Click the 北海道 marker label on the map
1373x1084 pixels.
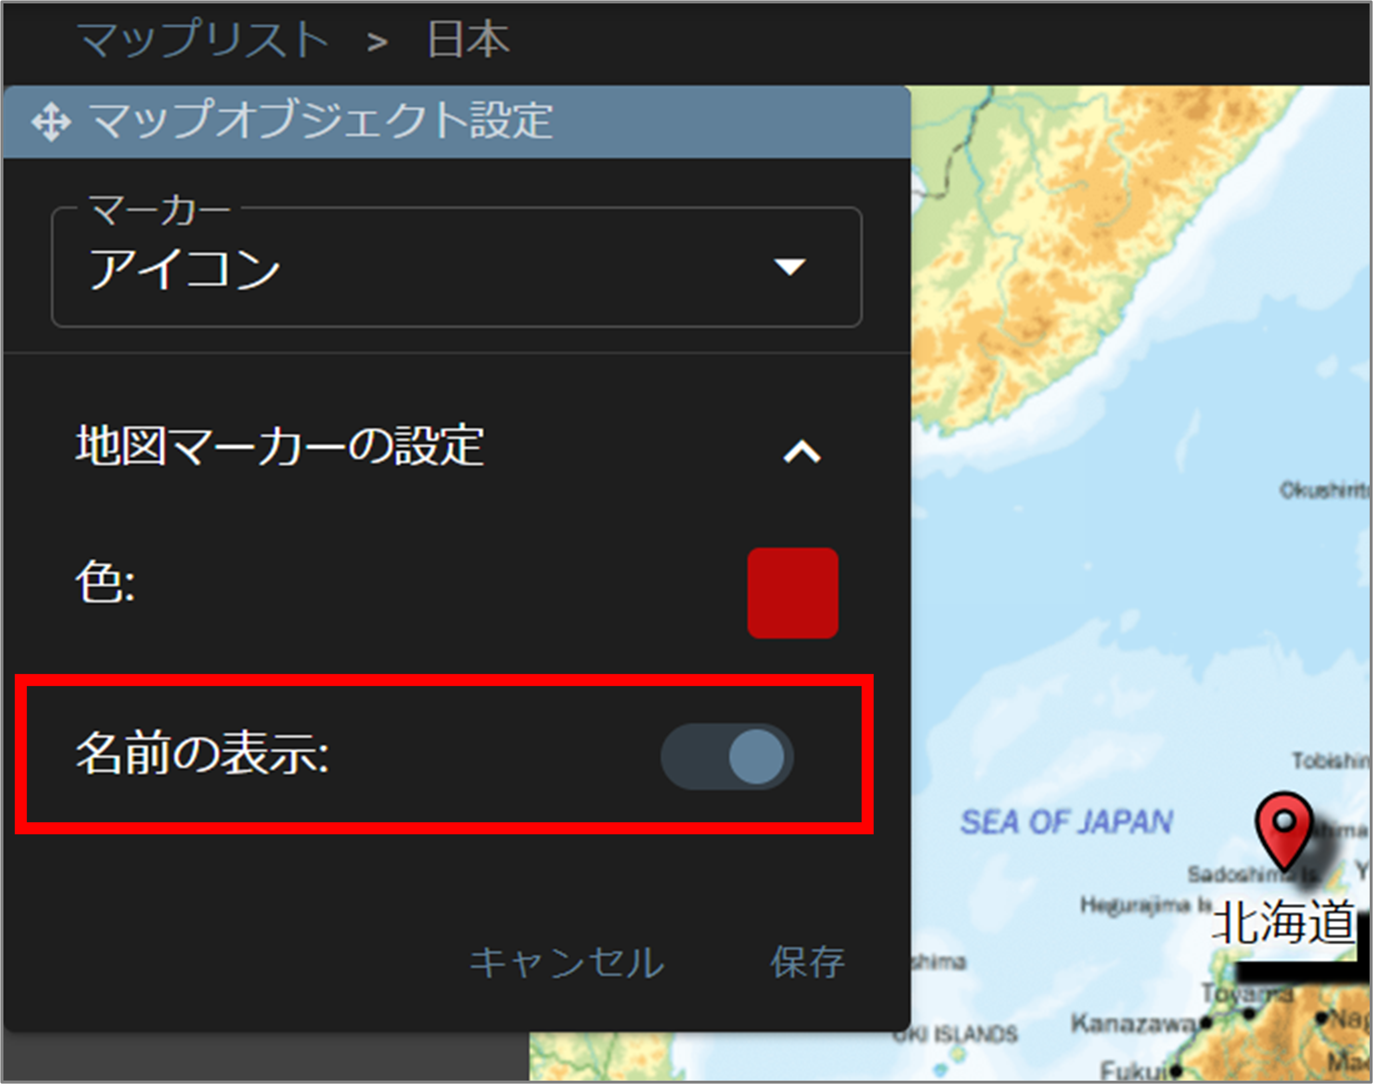click(x=1283, y=923)
